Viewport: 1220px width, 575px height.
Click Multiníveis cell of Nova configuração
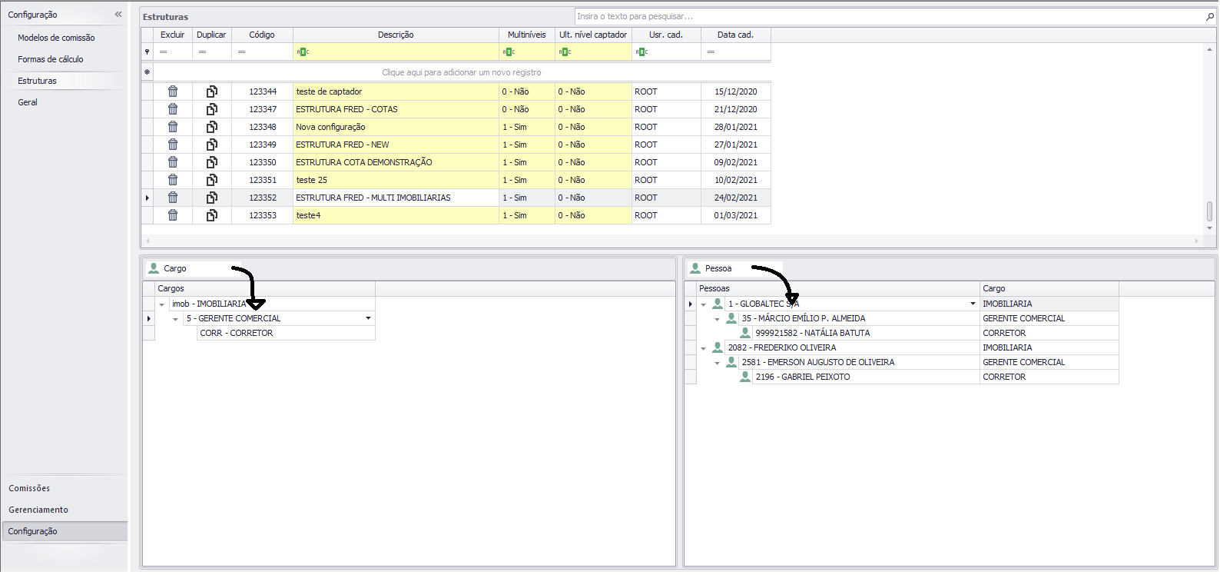tap(527, 127)
